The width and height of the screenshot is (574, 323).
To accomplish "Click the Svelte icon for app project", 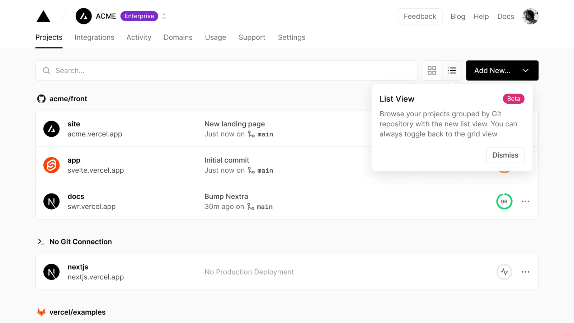I will click(x=51, y=165).
